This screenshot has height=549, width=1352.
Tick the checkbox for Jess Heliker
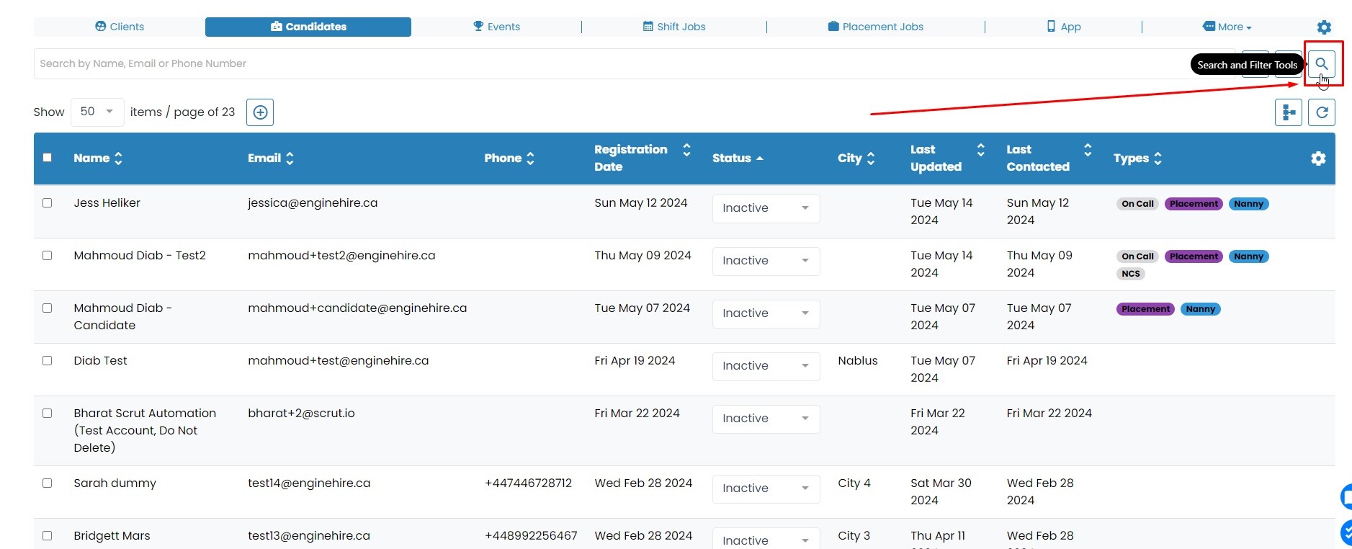[x=48, y=203]
